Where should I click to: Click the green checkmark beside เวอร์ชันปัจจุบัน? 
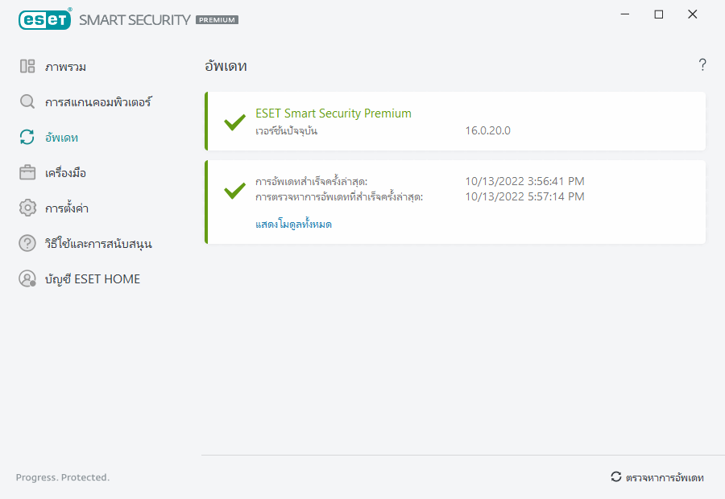234,122
